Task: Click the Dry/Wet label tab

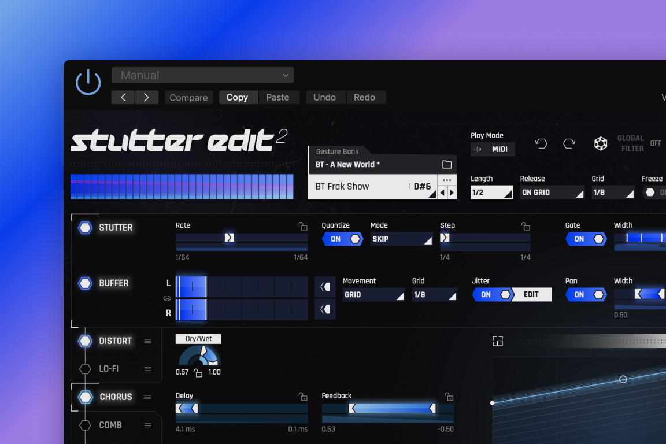Action: click(198, 339)
